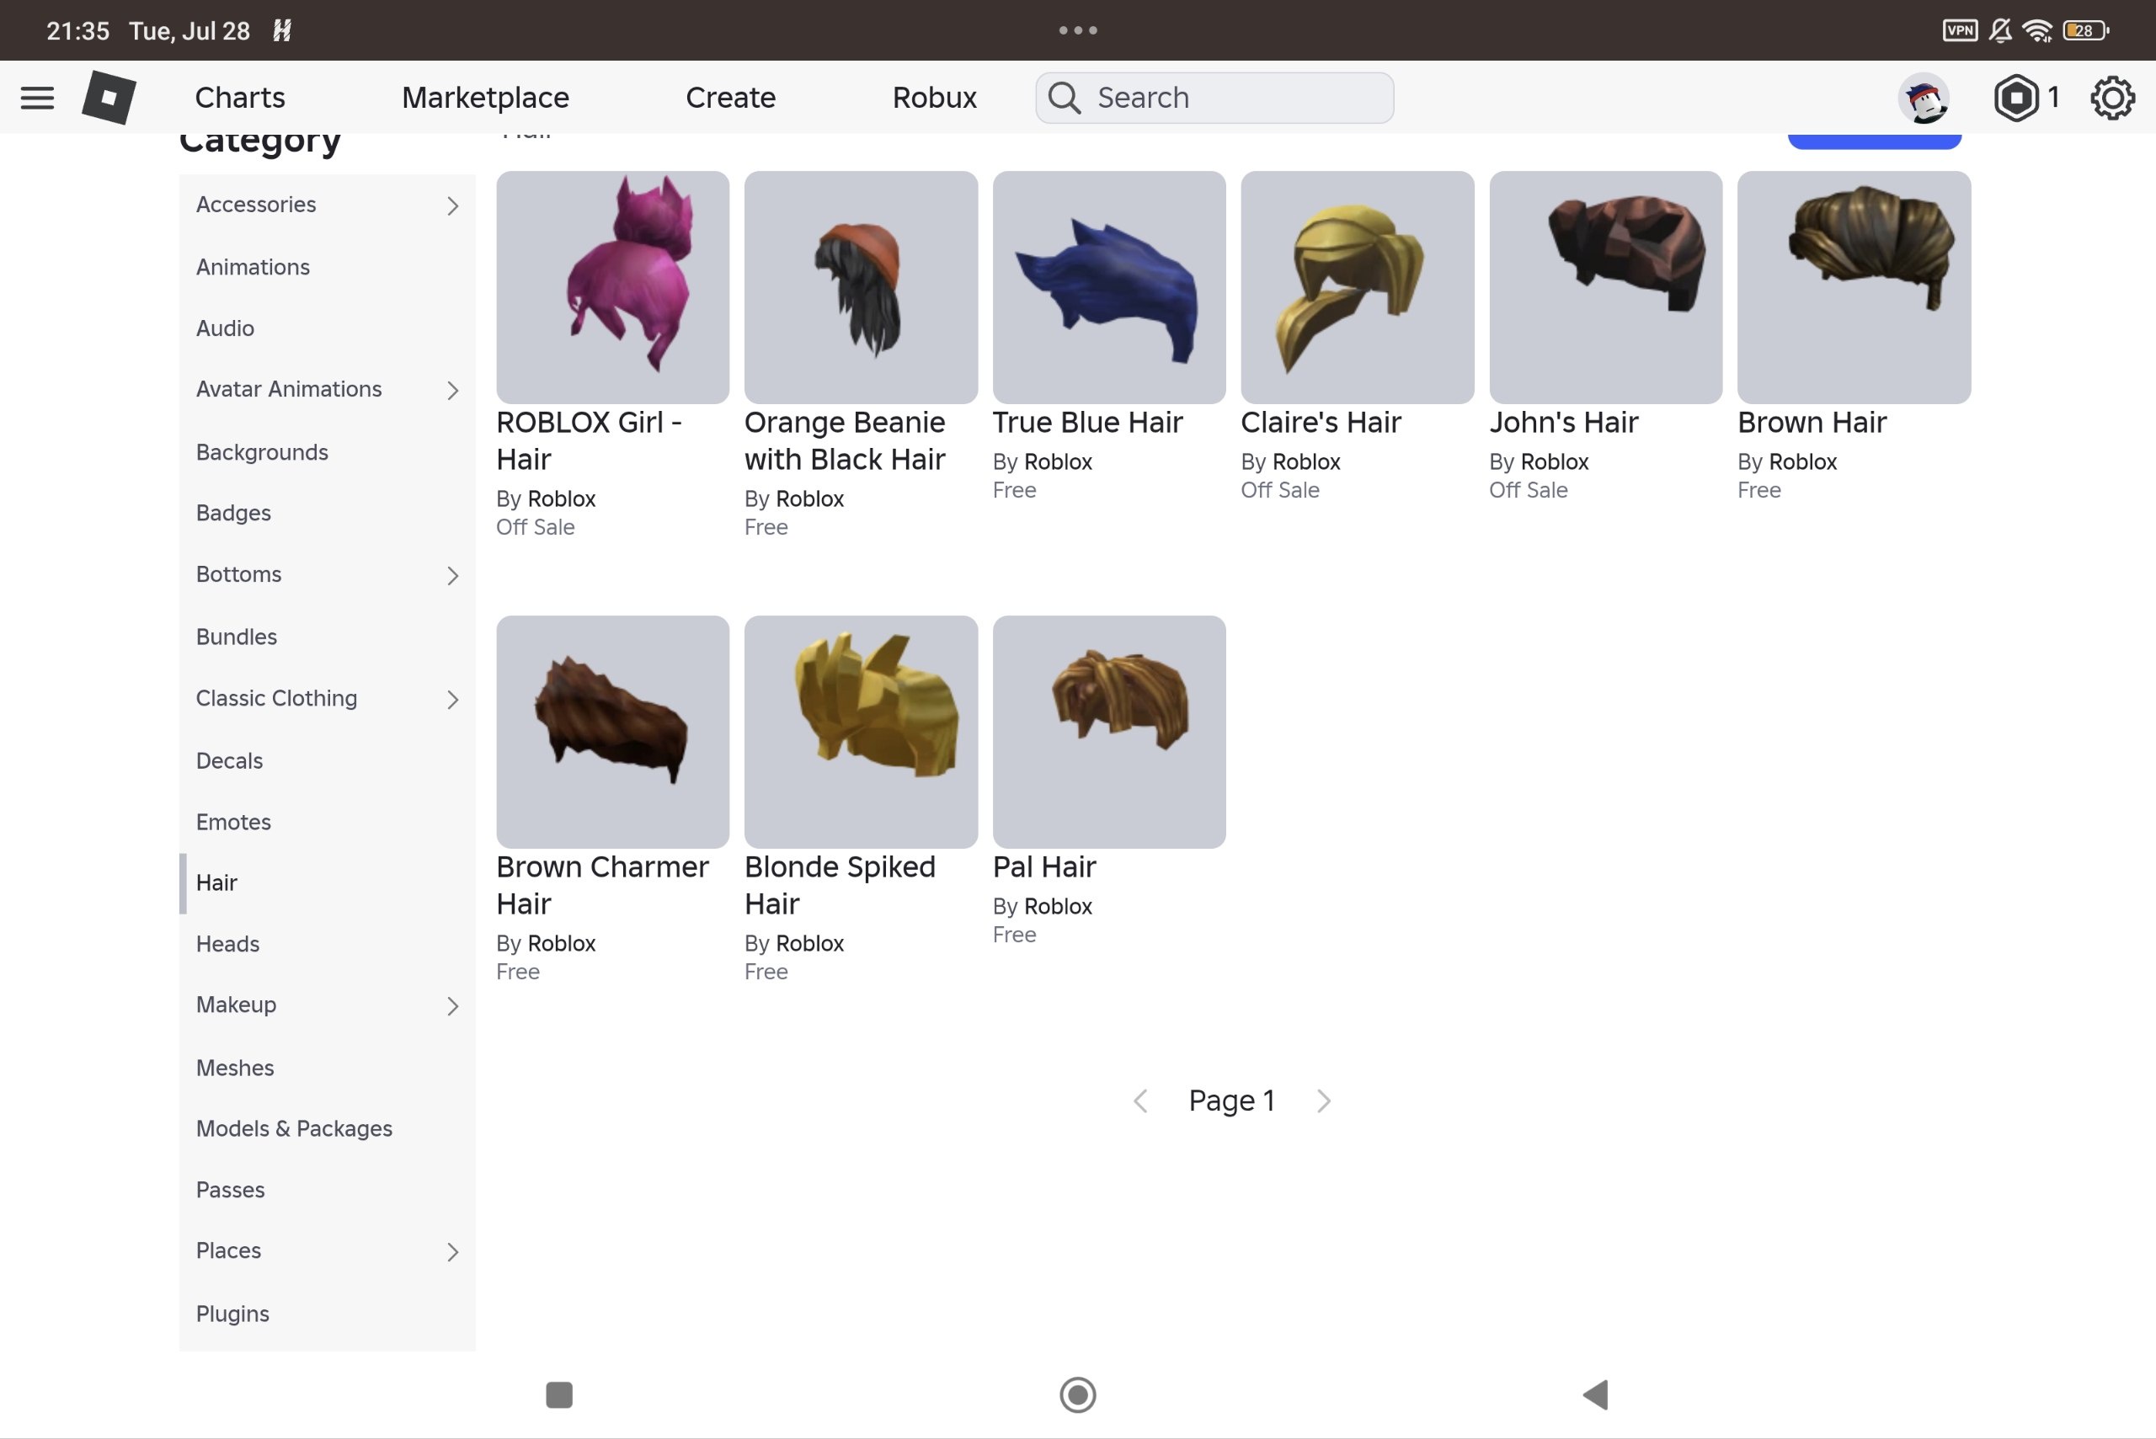Tap the Wi-Fi status icon

(2037, 30)
